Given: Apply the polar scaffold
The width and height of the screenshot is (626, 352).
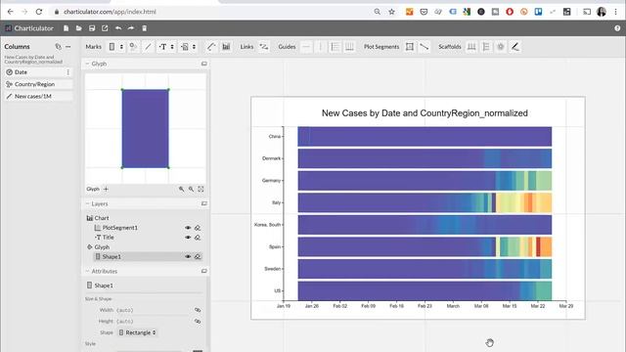Looking at the screenshot, I should point(501,47).
